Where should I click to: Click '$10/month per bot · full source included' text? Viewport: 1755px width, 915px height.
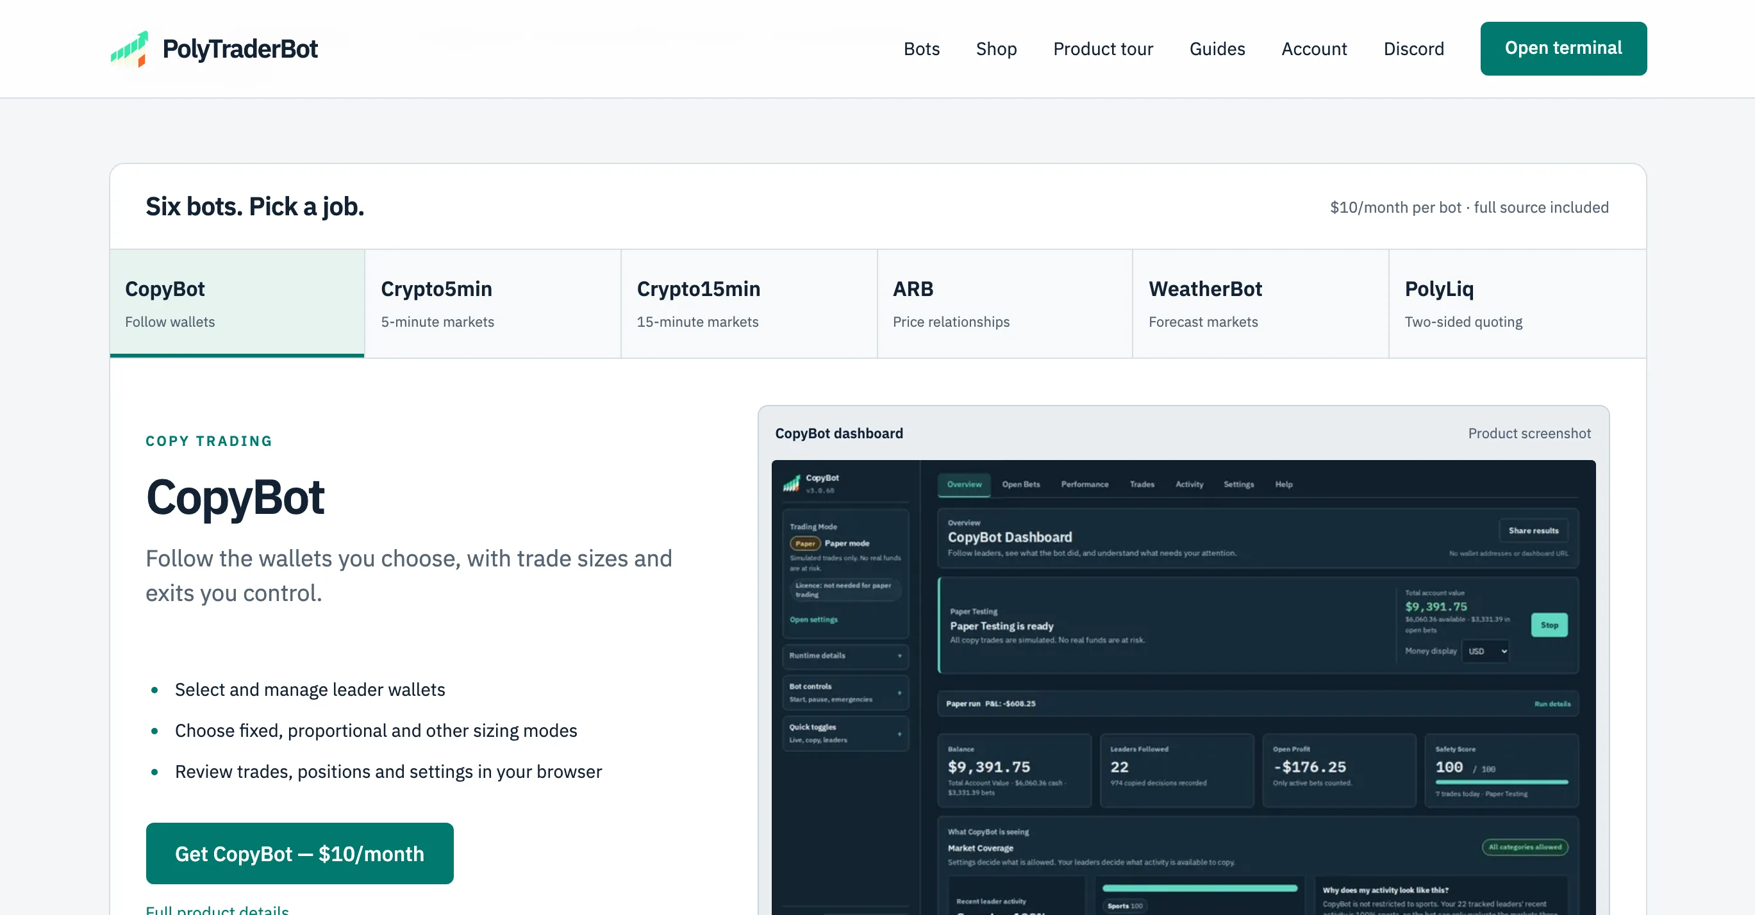pos(1469,207)
